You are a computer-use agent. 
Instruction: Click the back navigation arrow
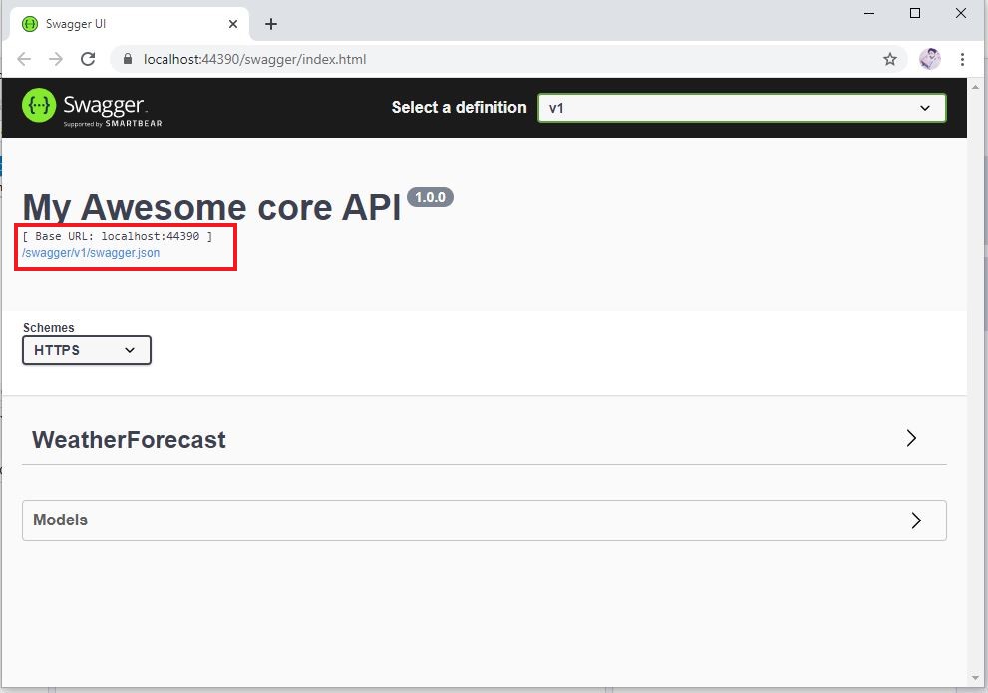click(24, 59)
